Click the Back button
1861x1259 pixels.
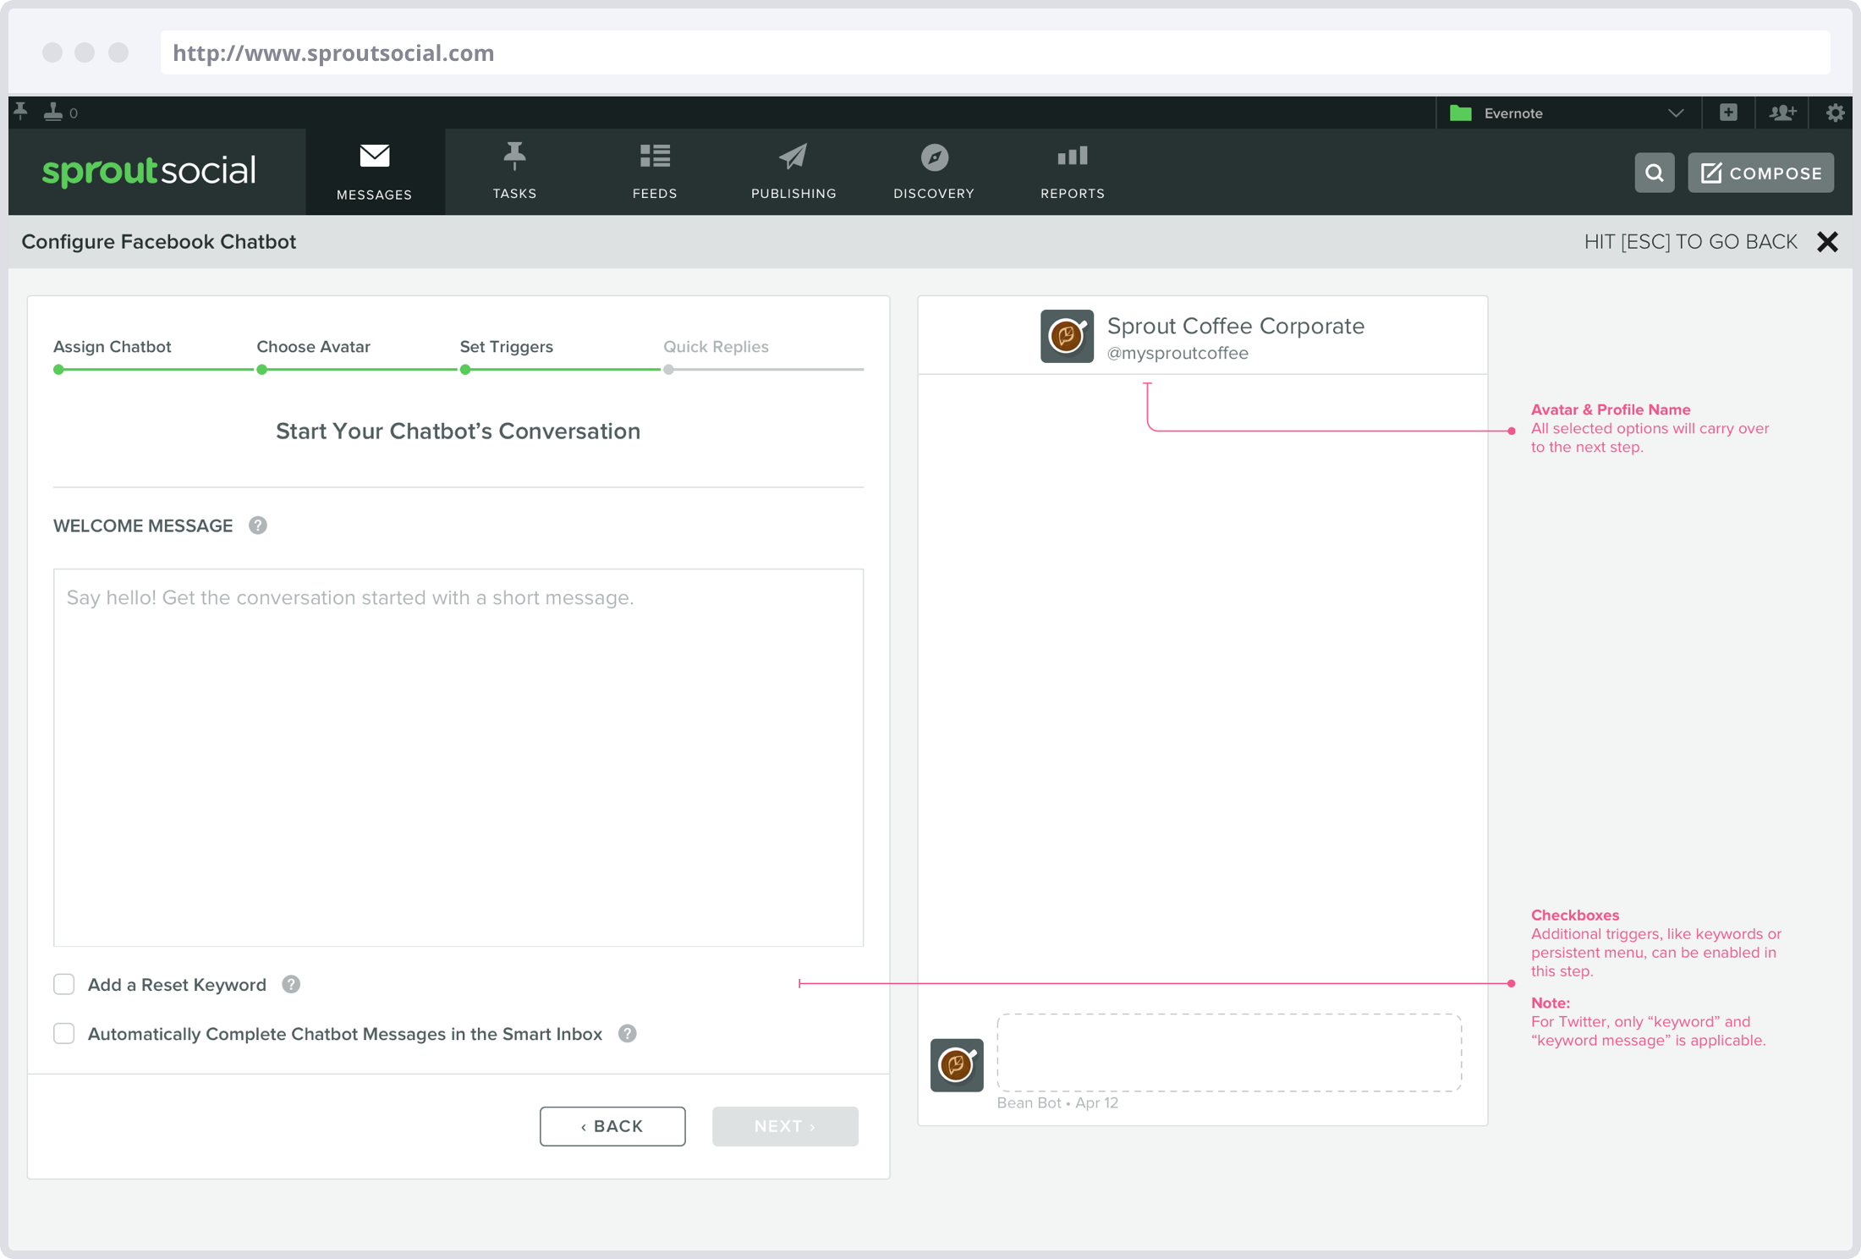612,1126
